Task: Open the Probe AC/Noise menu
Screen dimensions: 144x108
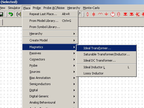Action: coord(54,8)
